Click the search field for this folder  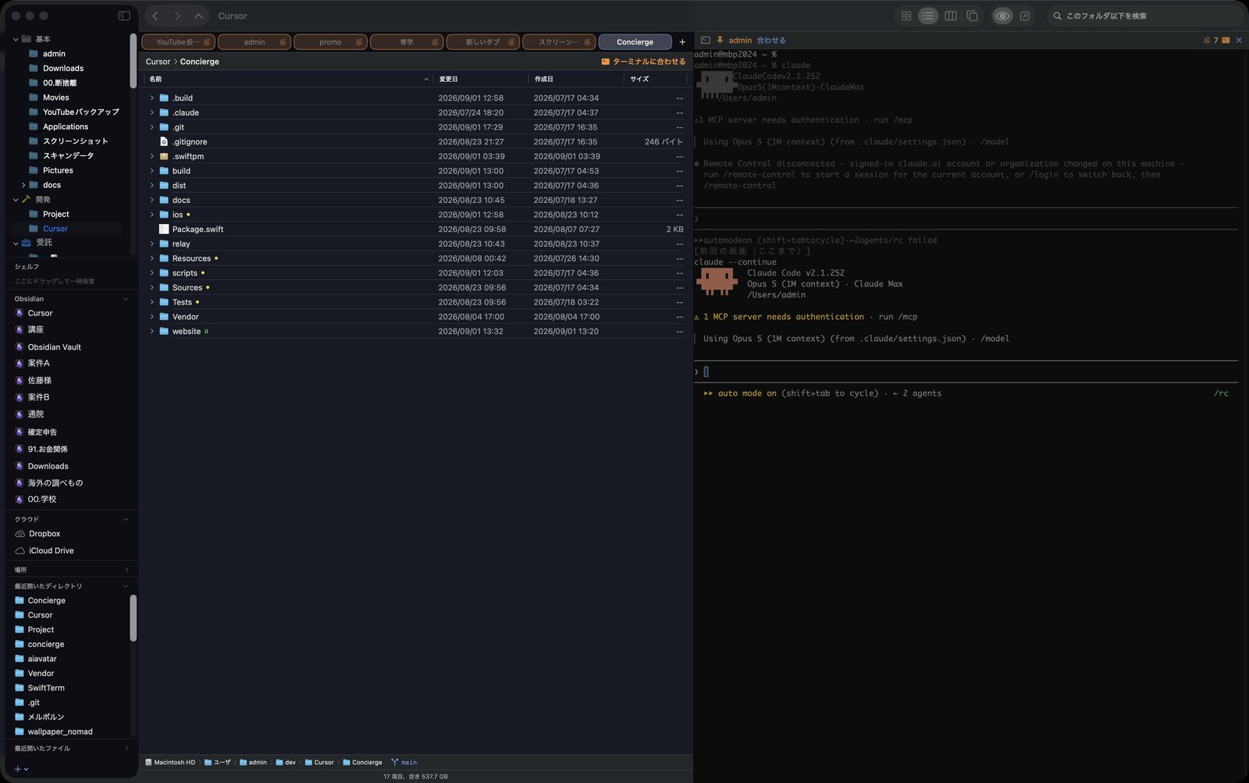click(1144, 16)
